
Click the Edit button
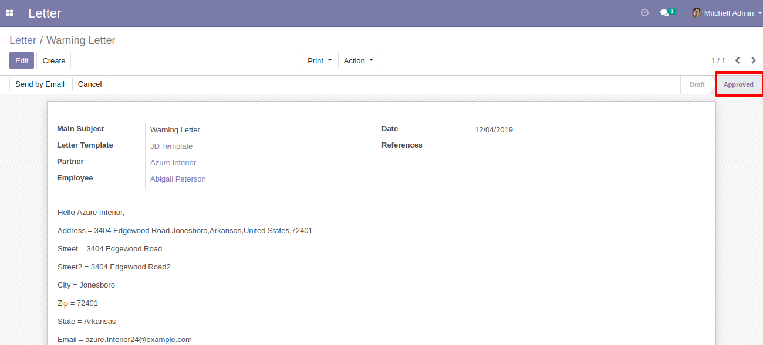pyautogui.click(x=22, y=60)
